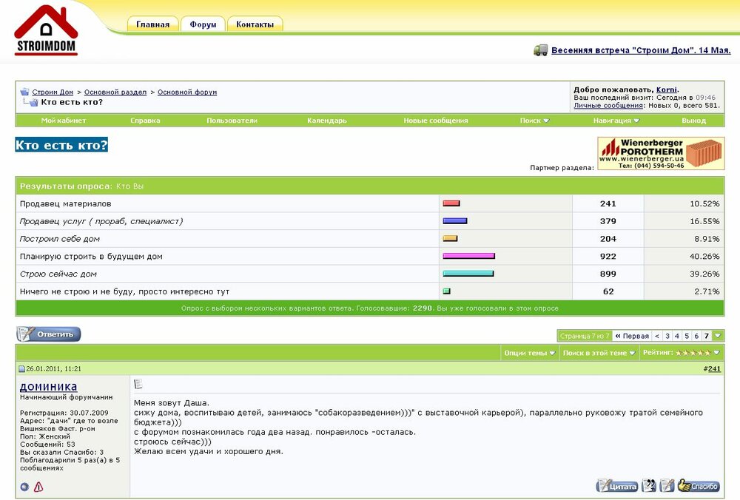Click the Спасибо thumbs-up button

click(x=699, y=485)
